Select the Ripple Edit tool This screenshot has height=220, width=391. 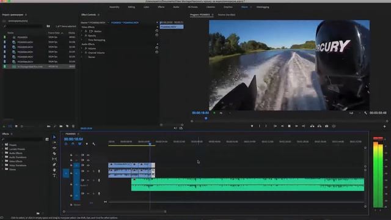[54, 148]
